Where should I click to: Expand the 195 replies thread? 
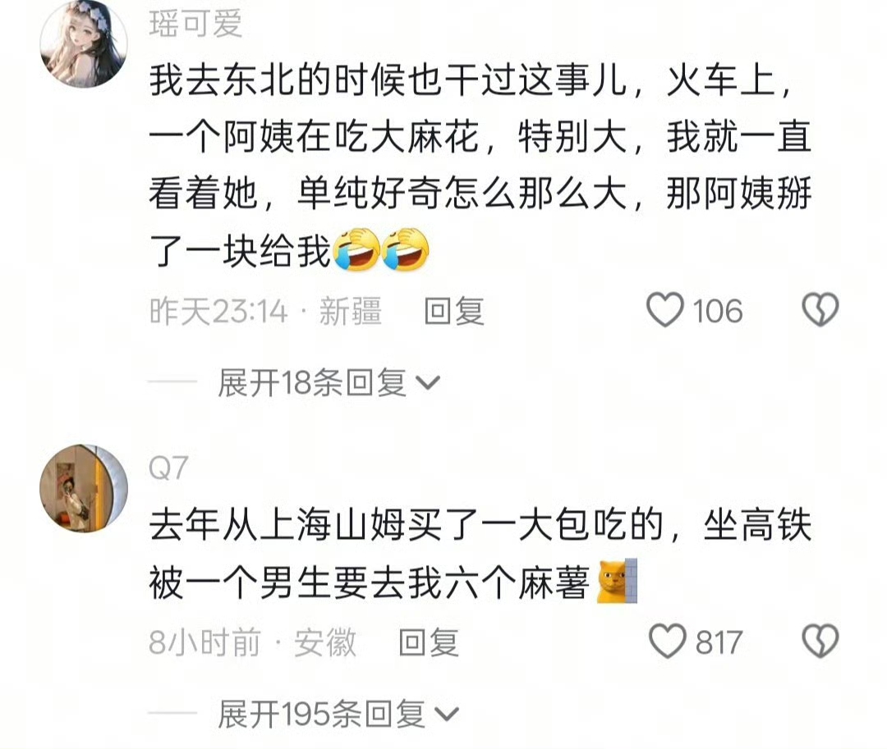click(338, 714)
